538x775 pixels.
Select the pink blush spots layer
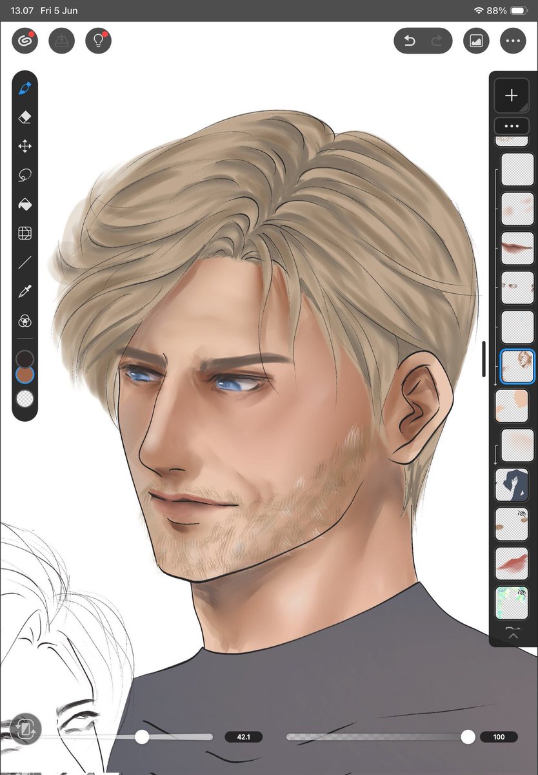coord(517,209)
